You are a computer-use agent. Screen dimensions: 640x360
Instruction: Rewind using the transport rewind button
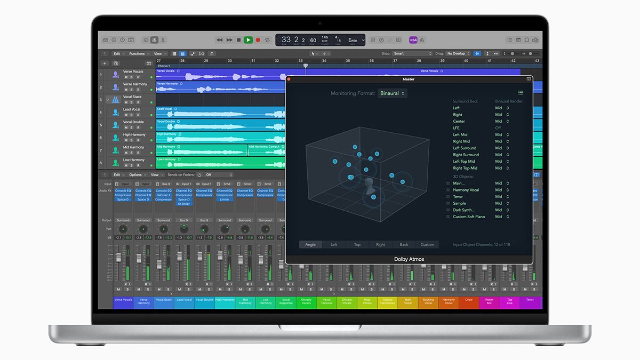coord(219,40)
